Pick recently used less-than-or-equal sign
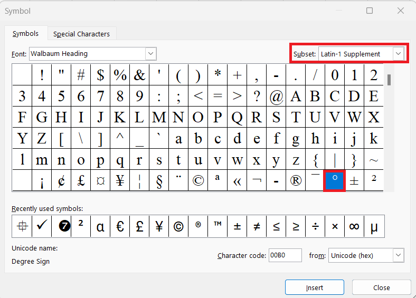 coord(276,226)
